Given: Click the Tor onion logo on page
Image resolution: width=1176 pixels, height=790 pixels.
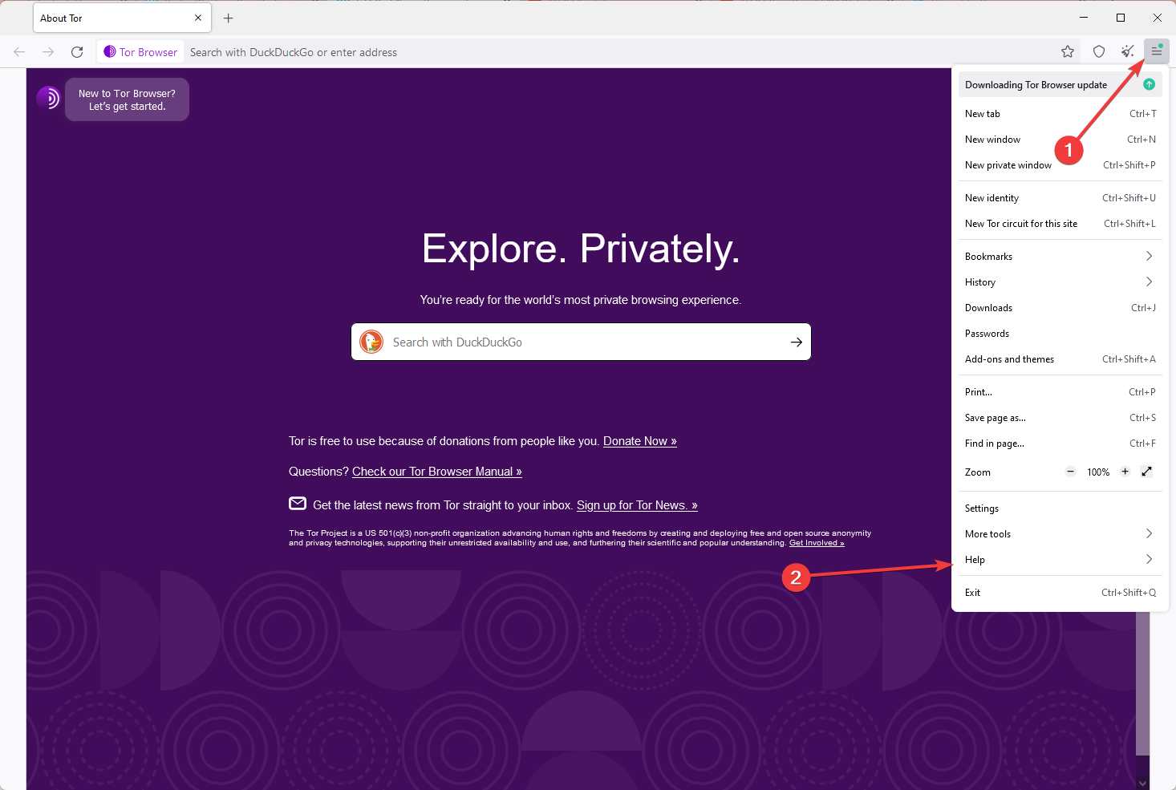Looking at the screenshot, I should coord(48,98).
